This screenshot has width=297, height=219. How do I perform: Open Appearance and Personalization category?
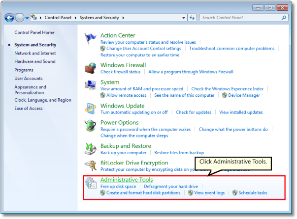30,90
